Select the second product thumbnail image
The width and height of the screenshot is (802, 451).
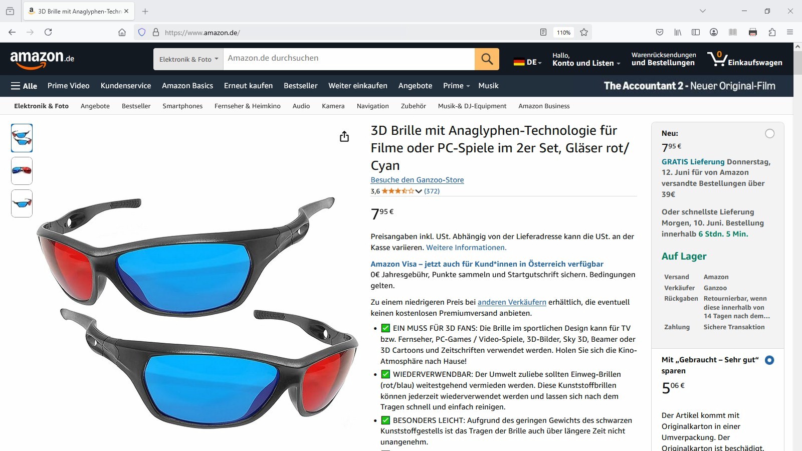(22, 171)
